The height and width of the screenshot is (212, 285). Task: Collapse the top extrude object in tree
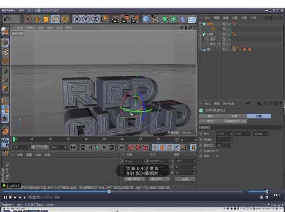[x=201, y=23]
